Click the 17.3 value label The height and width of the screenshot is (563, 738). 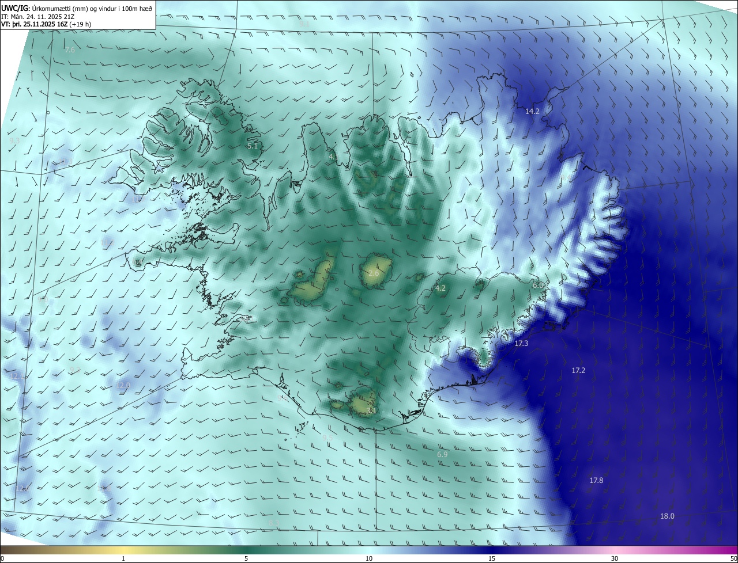coord(521,343)
